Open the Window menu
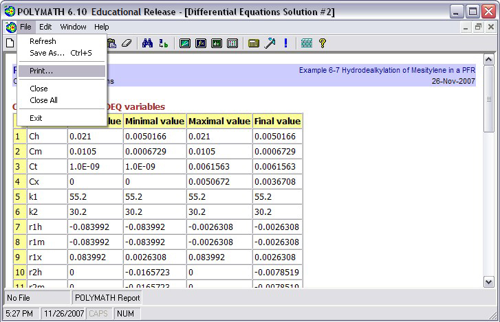The width and height of the screenshot is (500, 322). click(x=73, y=27)
